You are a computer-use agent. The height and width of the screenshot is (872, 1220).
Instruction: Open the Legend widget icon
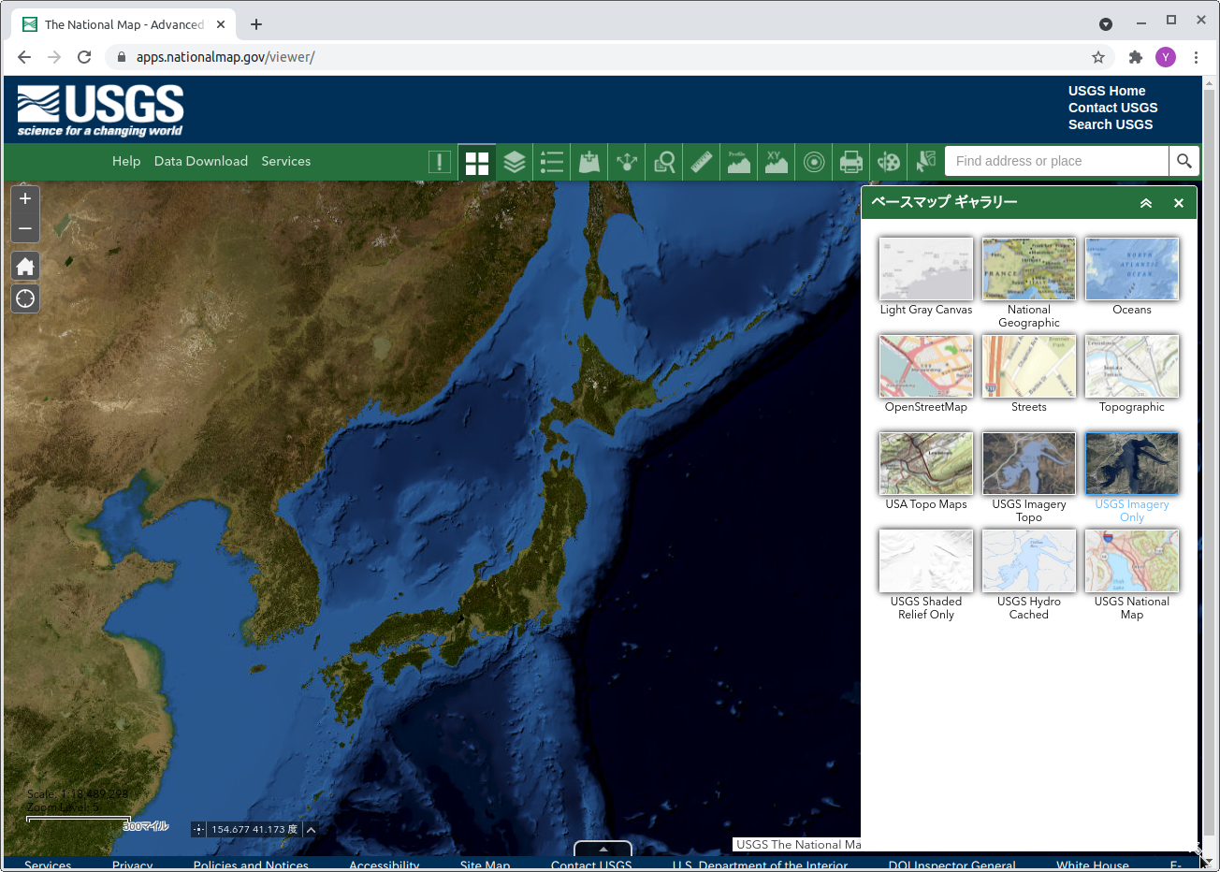(552, 162)
